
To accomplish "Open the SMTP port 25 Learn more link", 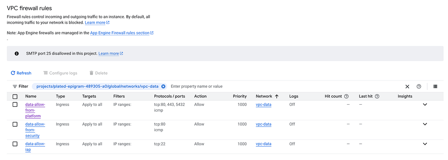I will 111,53.
